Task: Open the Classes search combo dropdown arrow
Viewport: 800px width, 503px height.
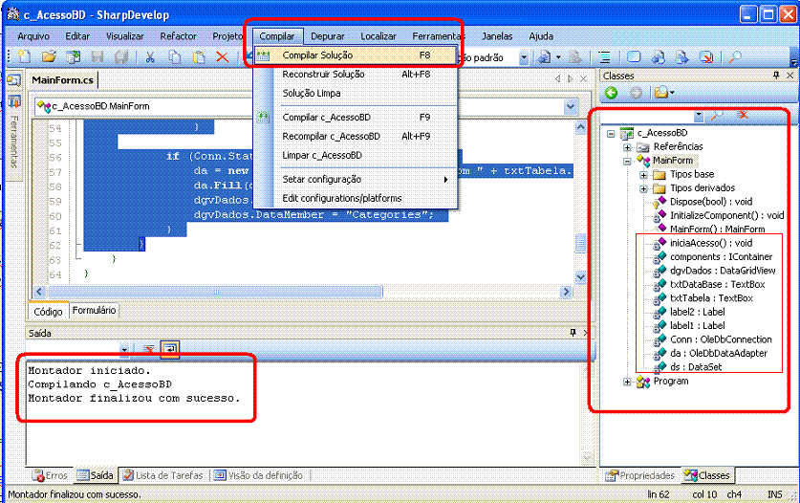Action: coord(699,116)
